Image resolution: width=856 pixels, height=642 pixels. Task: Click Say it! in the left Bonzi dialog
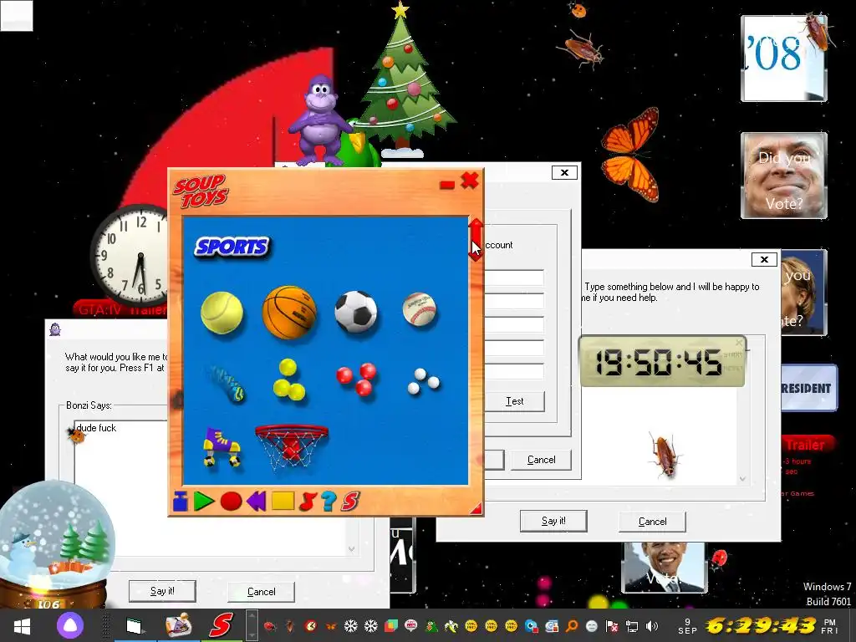click(x=162, y=591)
